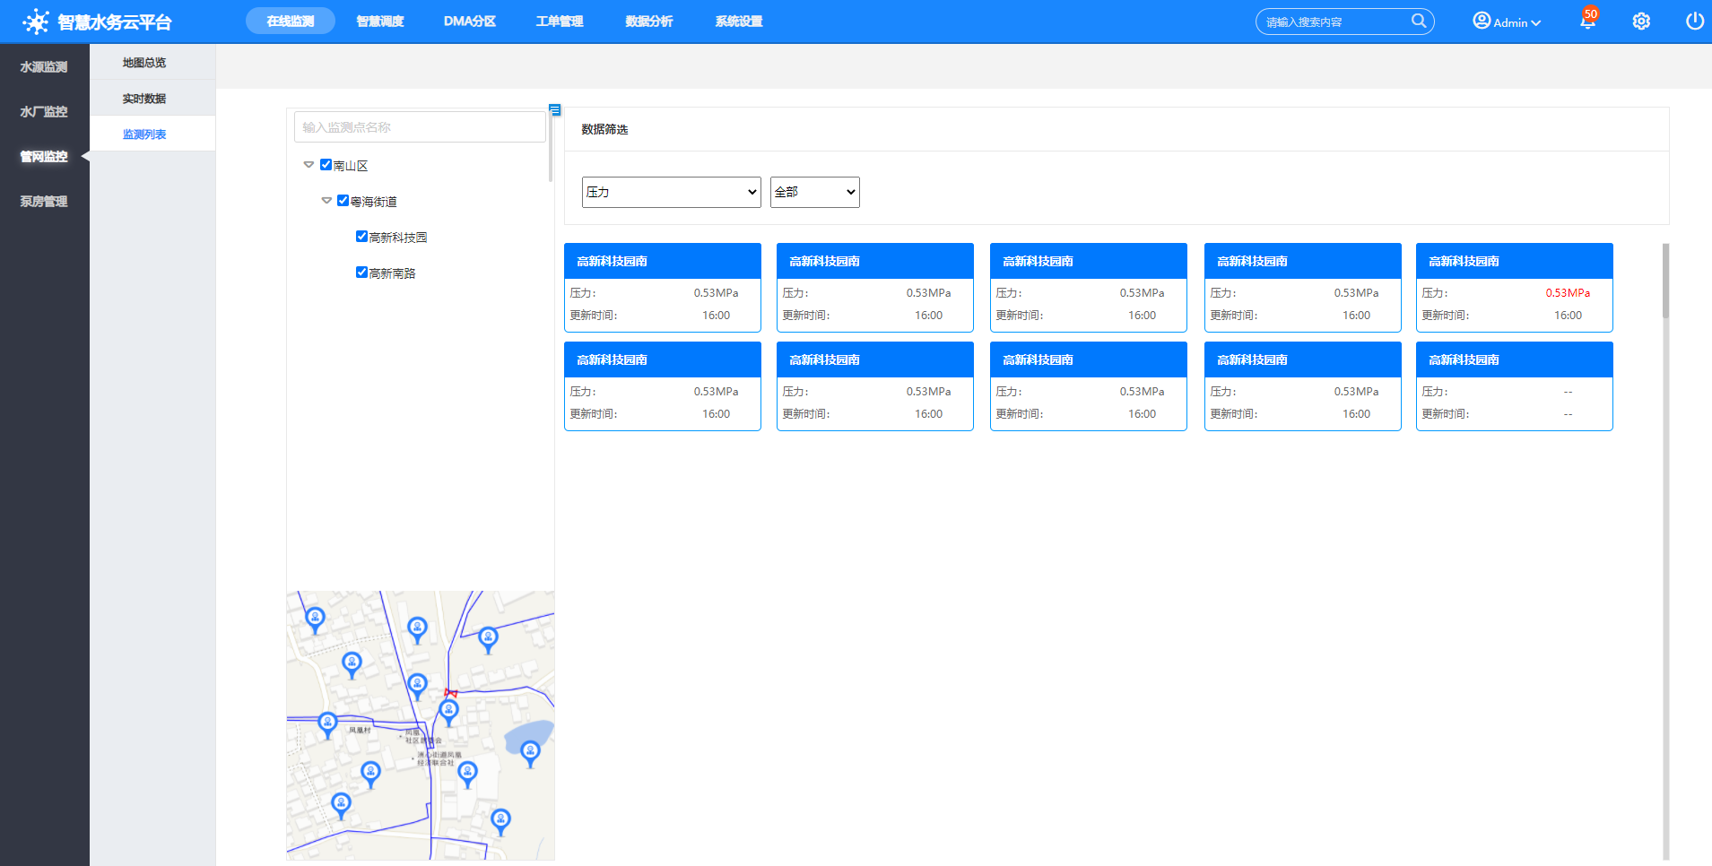The width and height of the screenshot is (1712, 866).
Task: Collapse the 粤海街道 tree node arrow
Action: click(326, 201)
